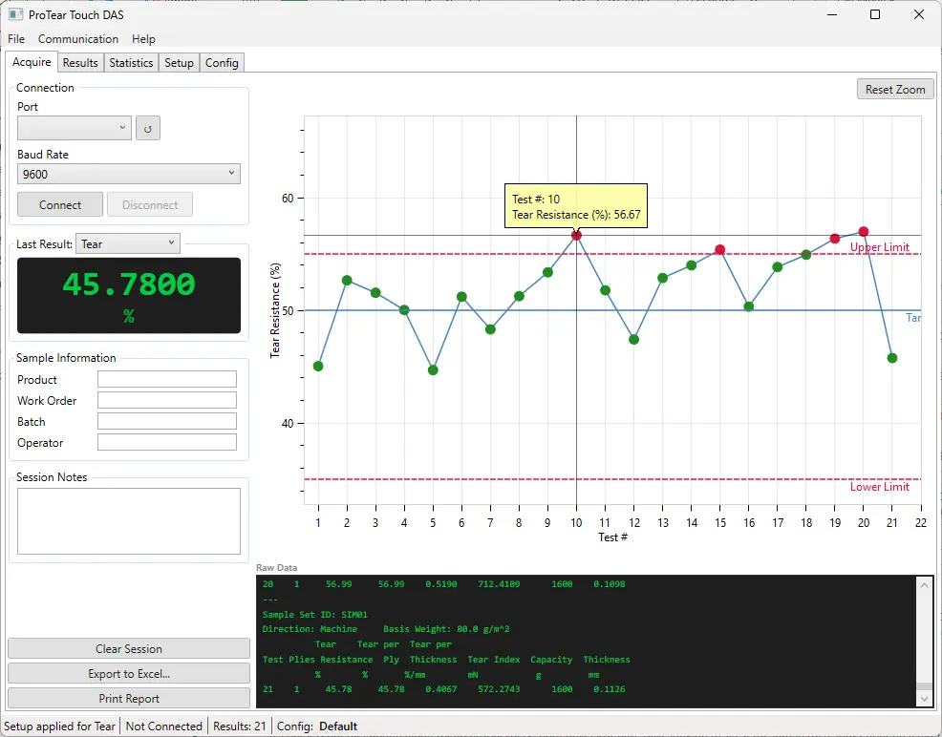Click the Batch input field
This screenshot has height=737, width=942.
pyautogui.click(x=167, y=421)
